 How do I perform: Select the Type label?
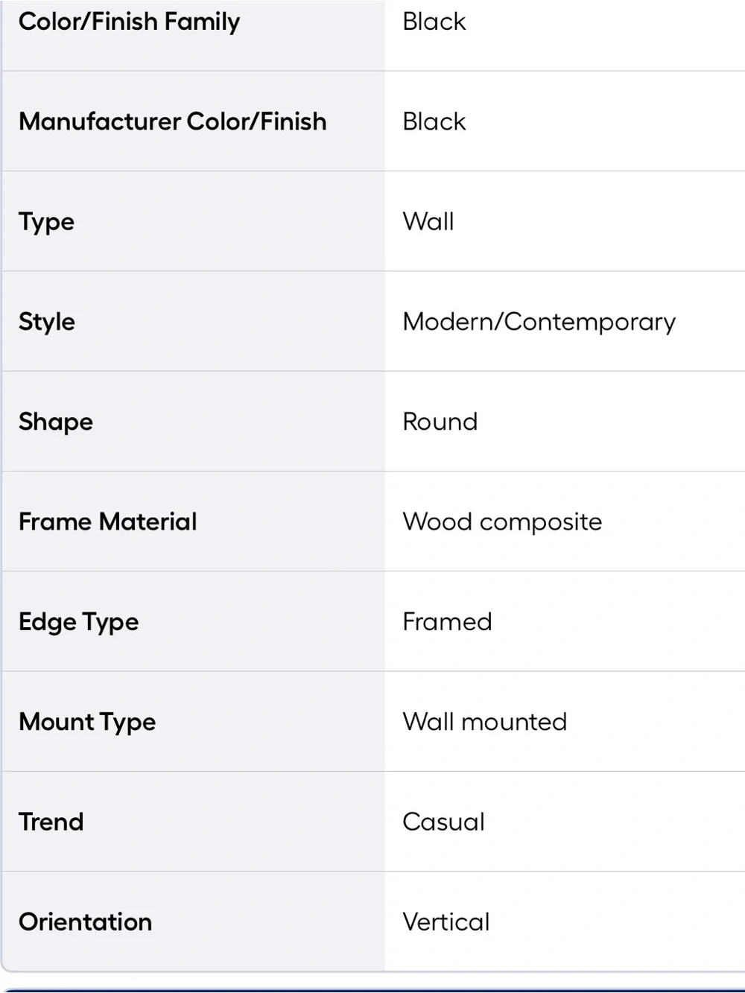pyautogui.click(x=46, y=222)
